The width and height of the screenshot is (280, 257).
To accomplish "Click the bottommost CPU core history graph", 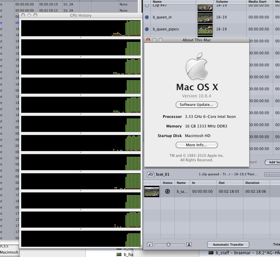I will coord(81,239).
